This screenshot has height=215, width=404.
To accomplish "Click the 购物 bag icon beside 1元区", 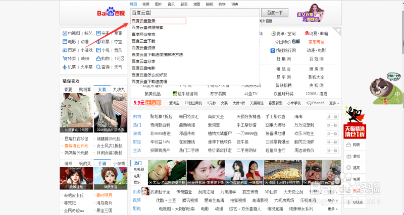I will click(x=98, y=58).
